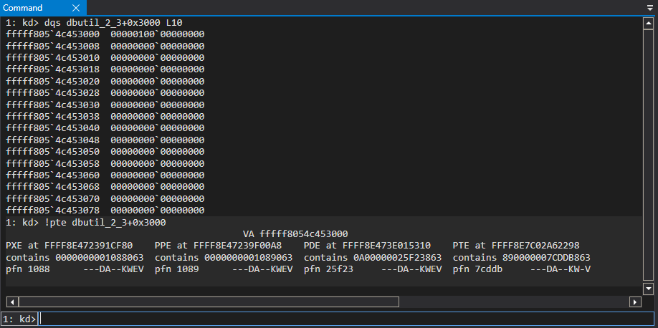Click the horizontal scrollbar right arrow
Screen dimensions: 658x328
click(634, 302)
